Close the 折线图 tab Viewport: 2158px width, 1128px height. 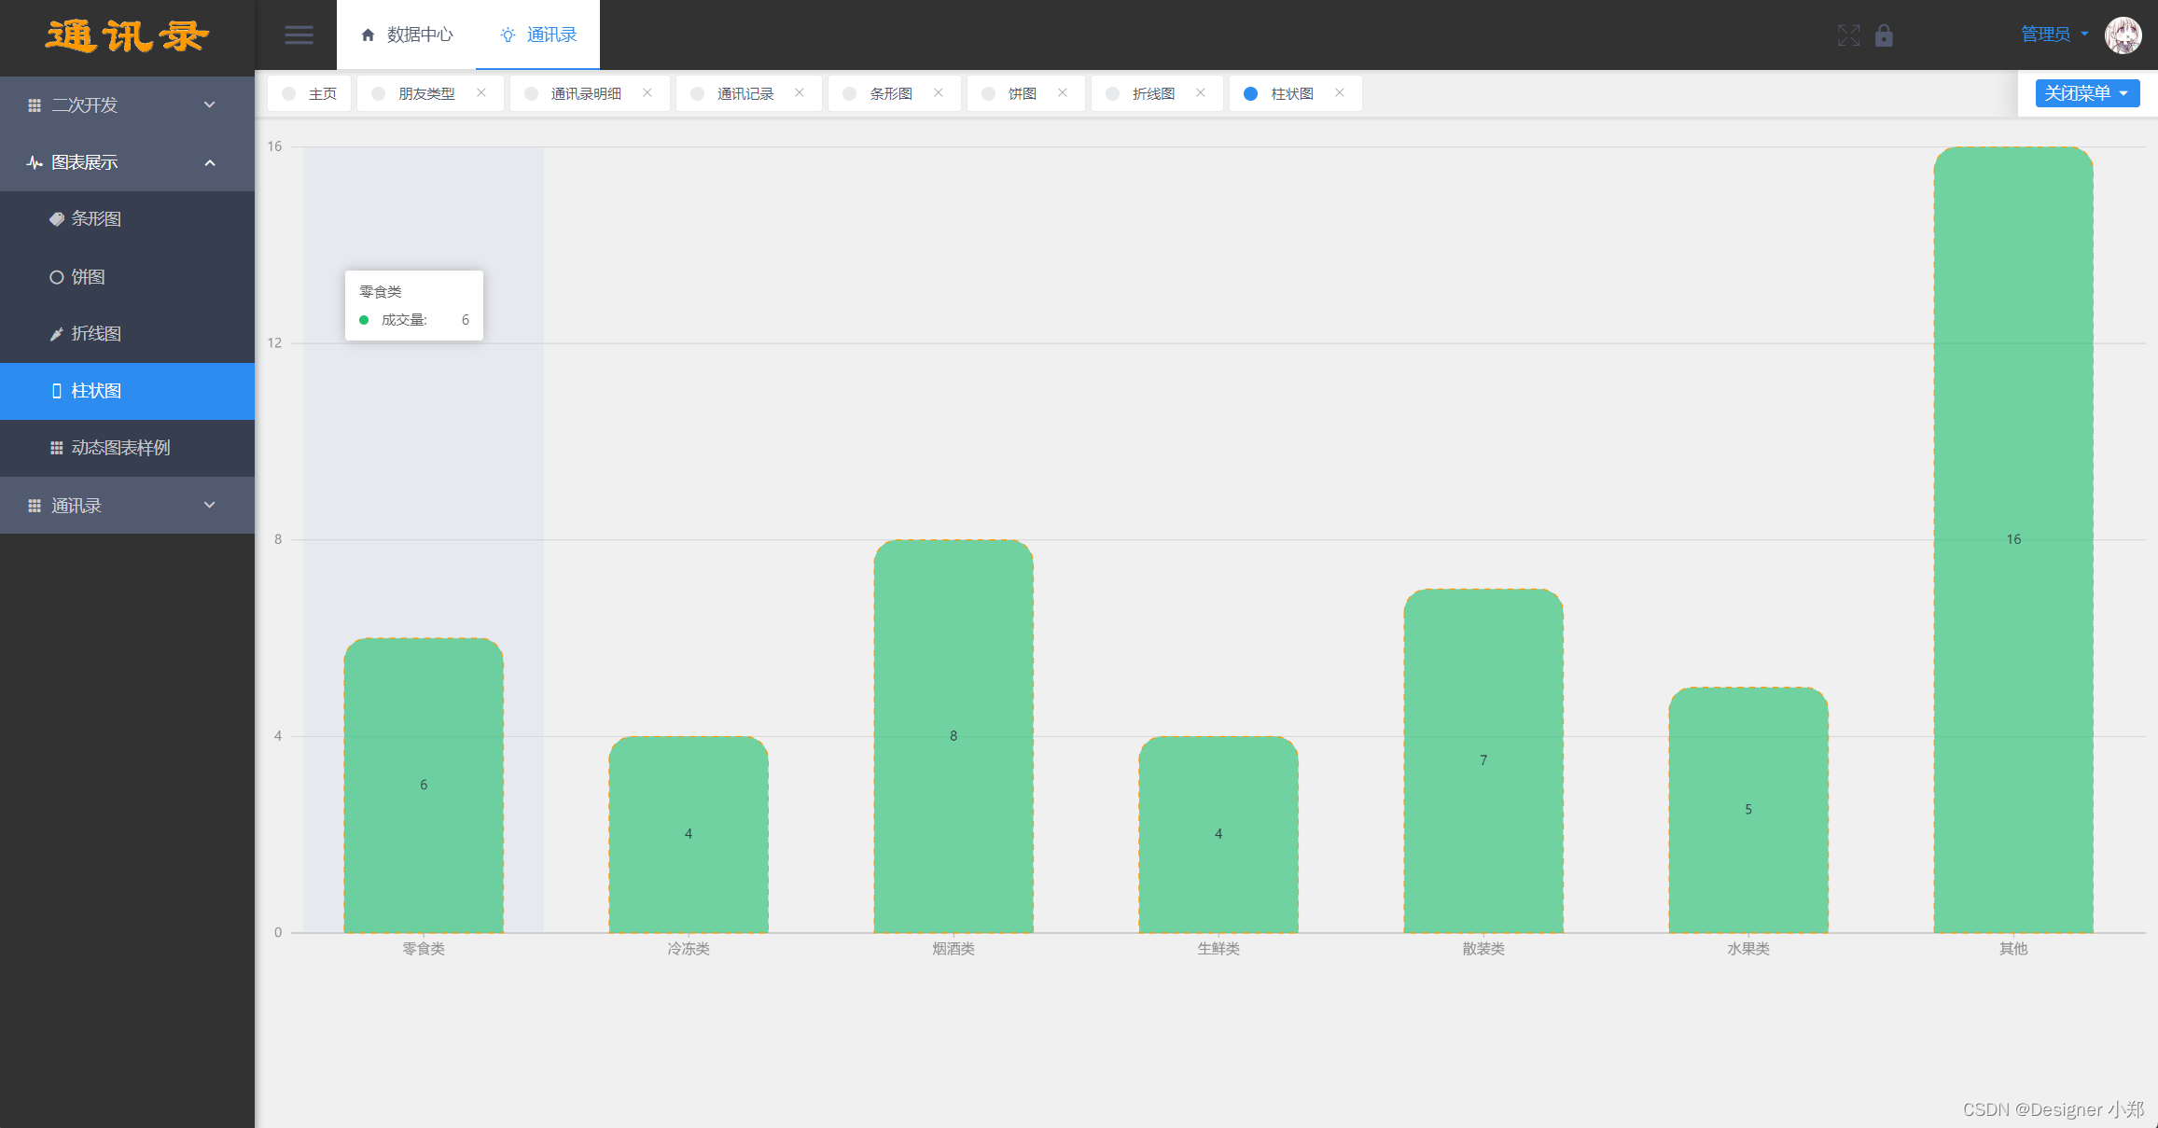pyautogui.click(x=1201, y=92)
